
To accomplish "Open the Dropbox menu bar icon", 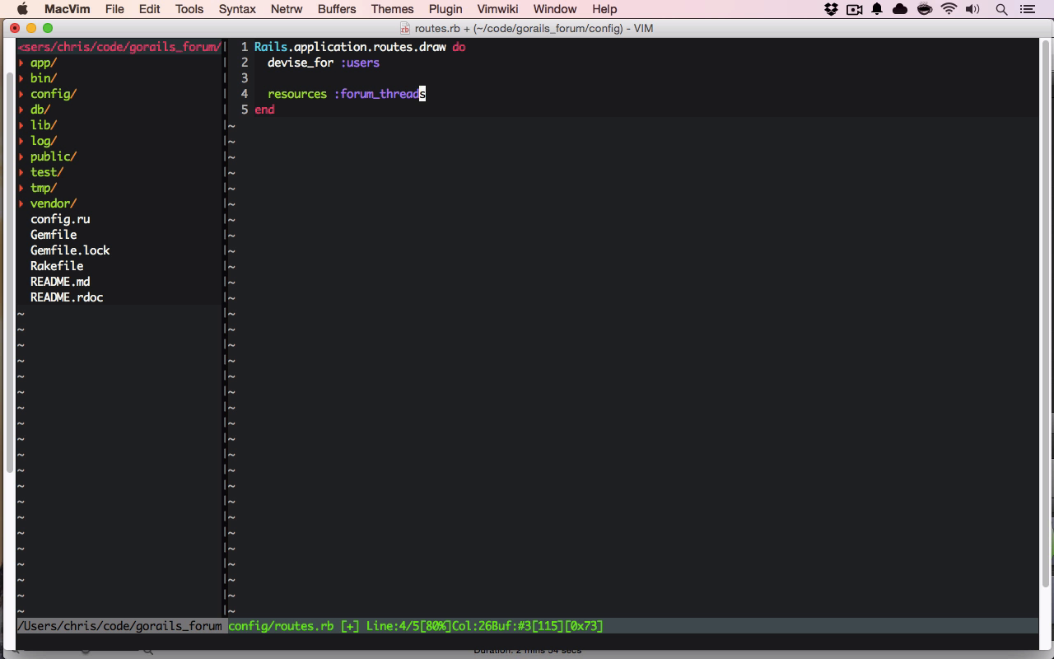I will [x=831, y=9].
